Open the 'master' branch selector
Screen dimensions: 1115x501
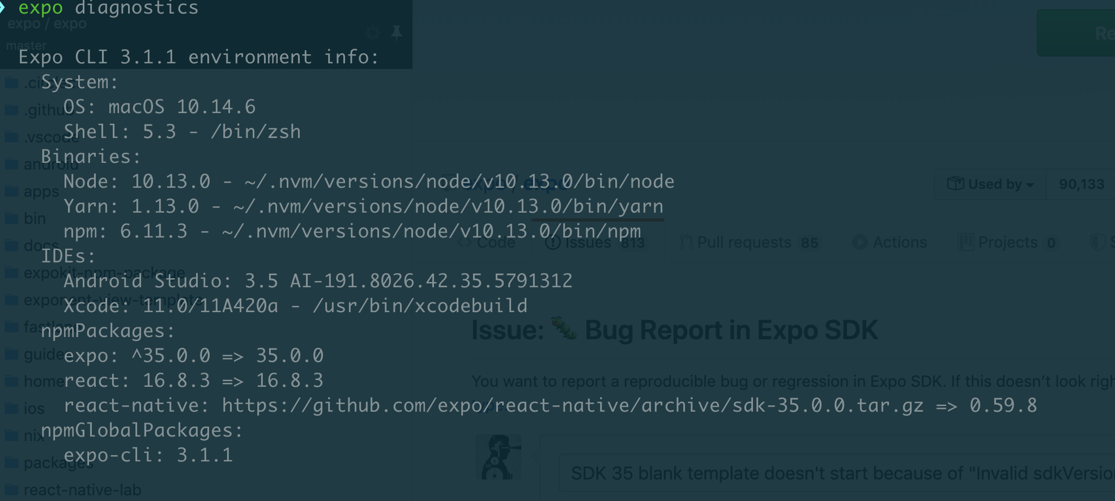[26, 45]
